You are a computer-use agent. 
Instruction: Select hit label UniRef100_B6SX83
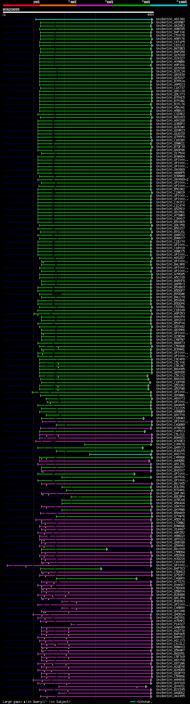click(170, 117)
